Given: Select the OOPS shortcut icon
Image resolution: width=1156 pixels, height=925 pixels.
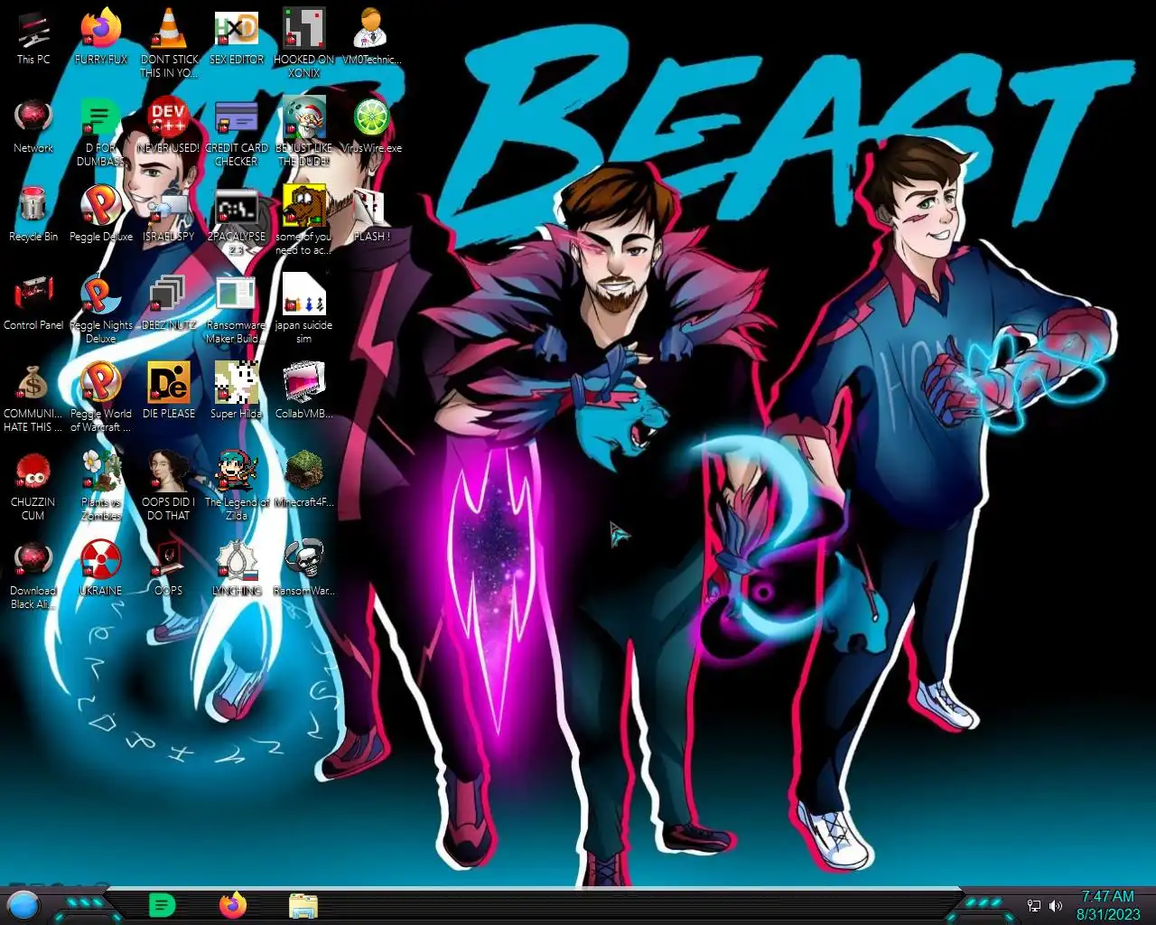Looking at the screenshot, I should click(169, 569).
